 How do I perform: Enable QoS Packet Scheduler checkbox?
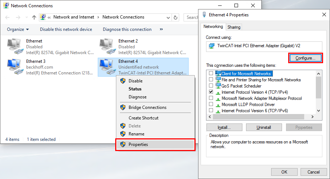211,86
